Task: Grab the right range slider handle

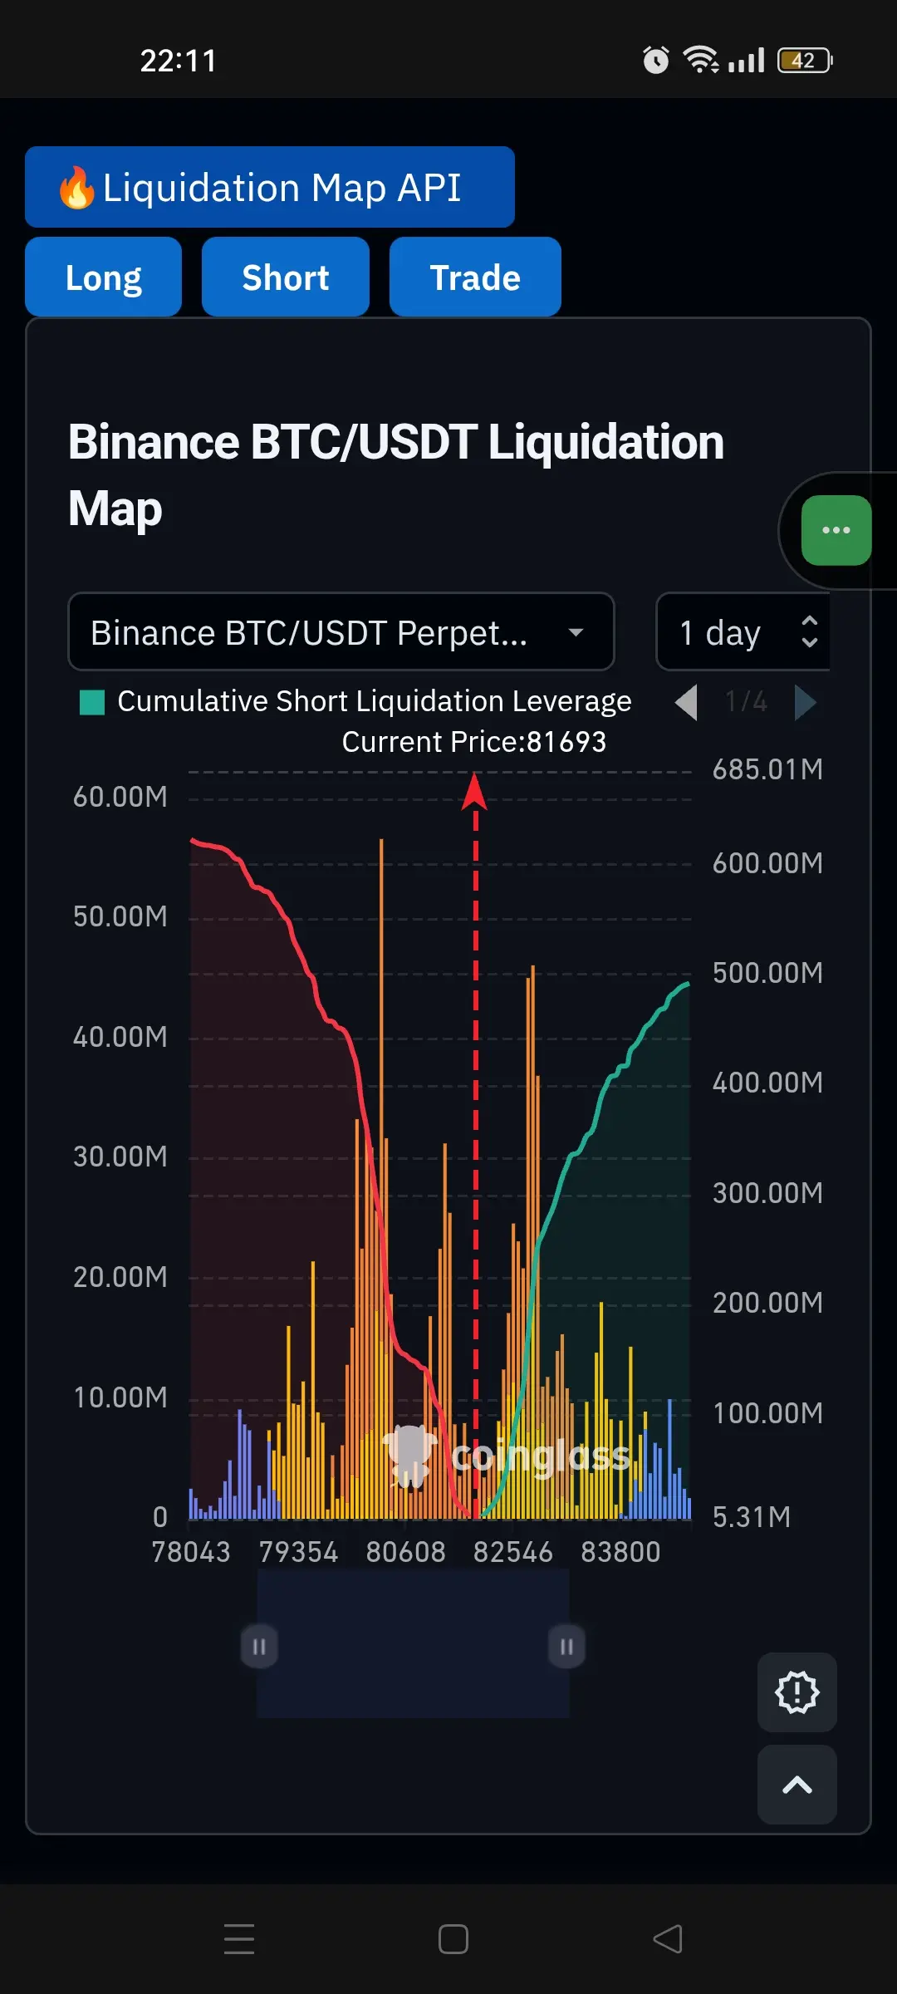Action: 566,1646
